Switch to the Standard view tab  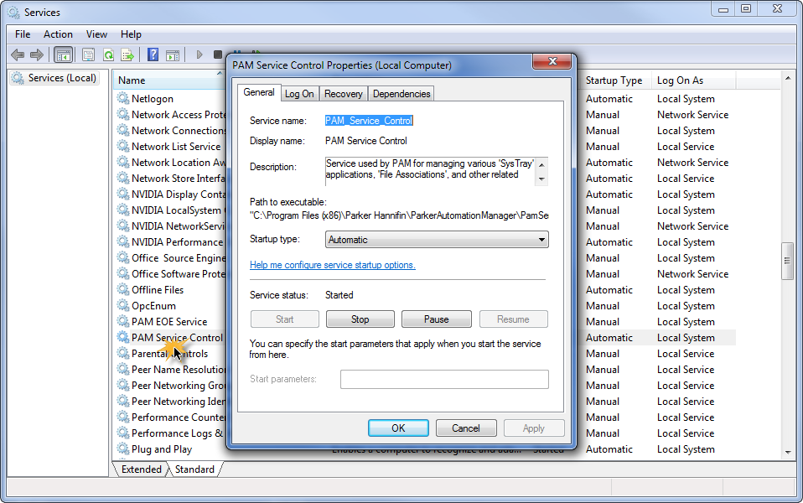point(194,469)
